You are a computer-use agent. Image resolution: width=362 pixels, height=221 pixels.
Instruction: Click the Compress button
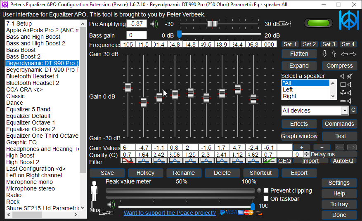click(339, 66)
